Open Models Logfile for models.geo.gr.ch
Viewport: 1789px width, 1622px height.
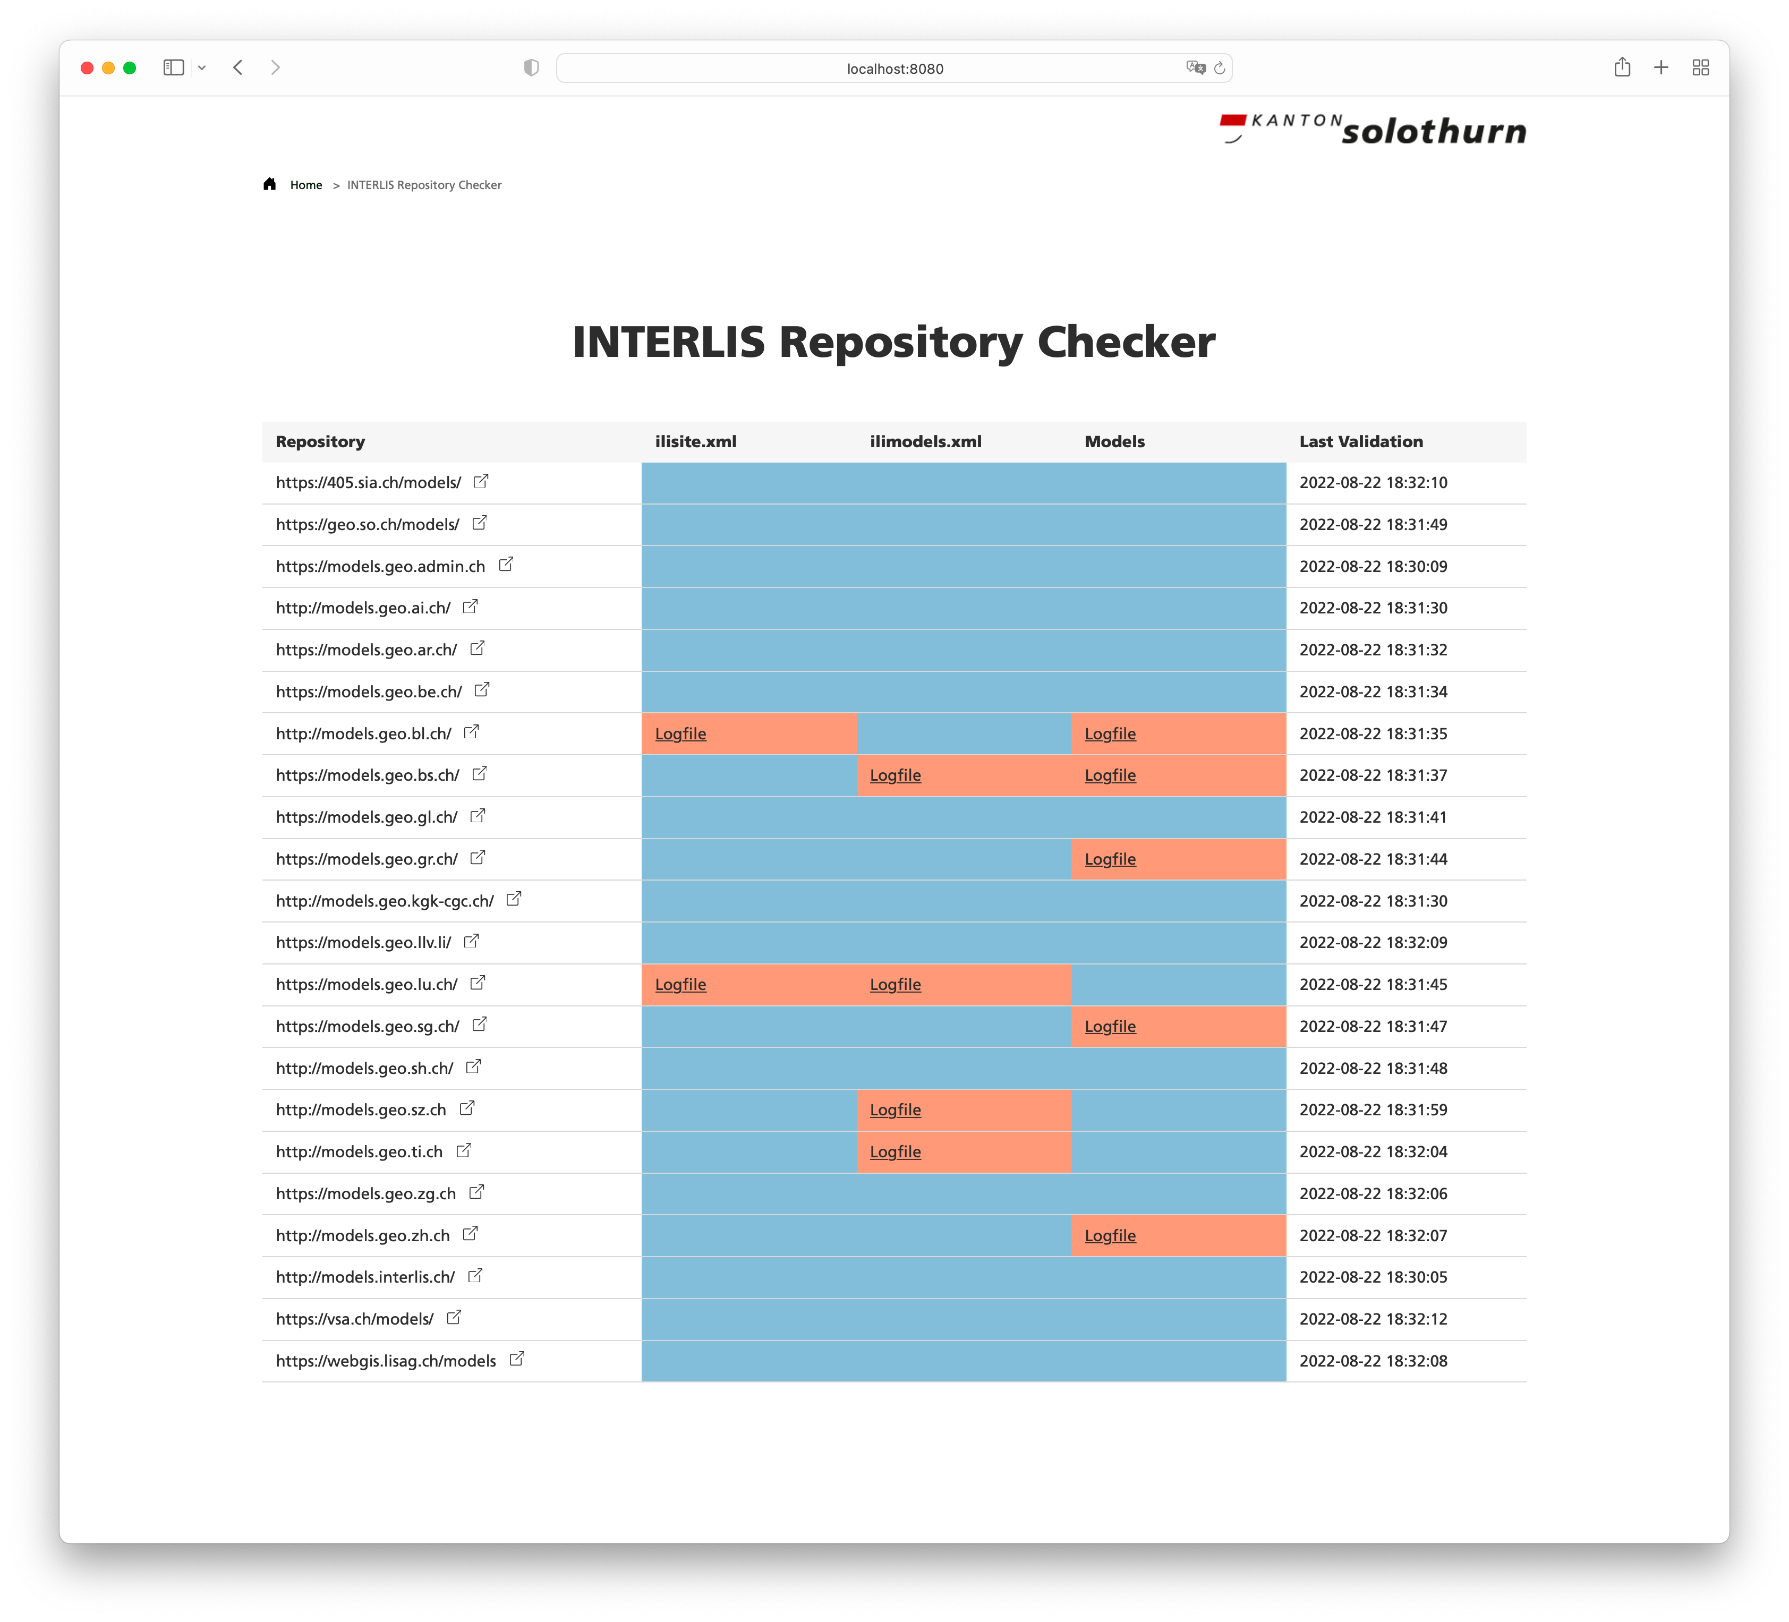1110,859
